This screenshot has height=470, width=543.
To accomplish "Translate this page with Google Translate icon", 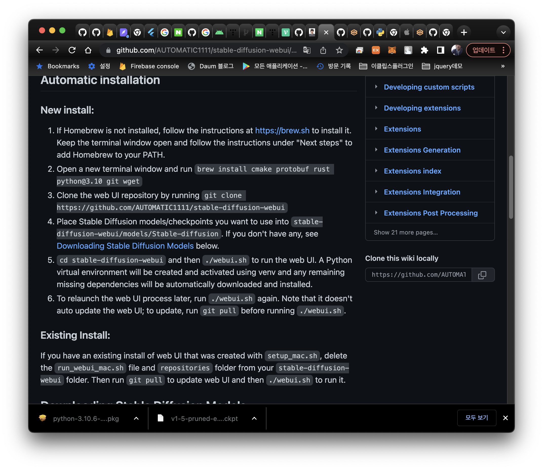I will (x=307, y=50).
